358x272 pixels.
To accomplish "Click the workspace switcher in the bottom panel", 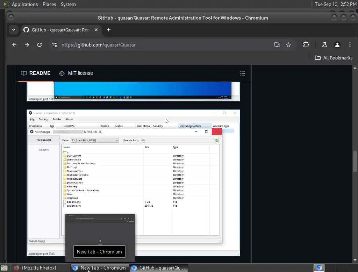I will coord(319,268).
